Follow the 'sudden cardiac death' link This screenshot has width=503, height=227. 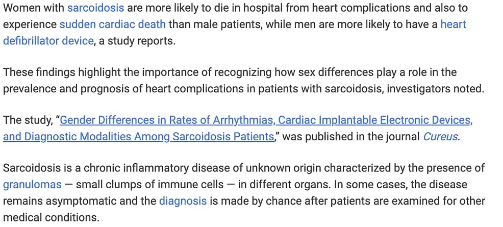[x=112, y=24]
